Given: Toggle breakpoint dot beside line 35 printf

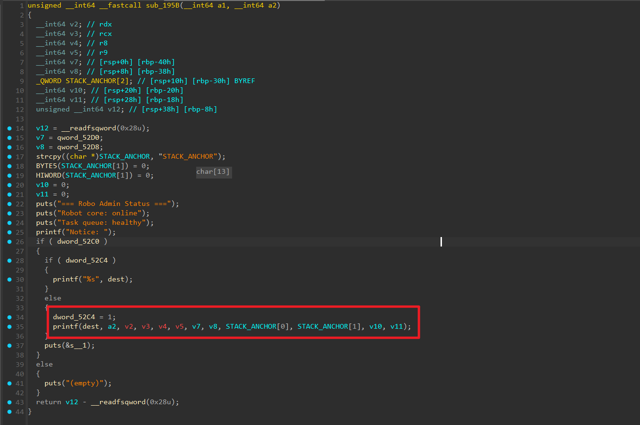Looking at the screenshot, I should [9, 327].
